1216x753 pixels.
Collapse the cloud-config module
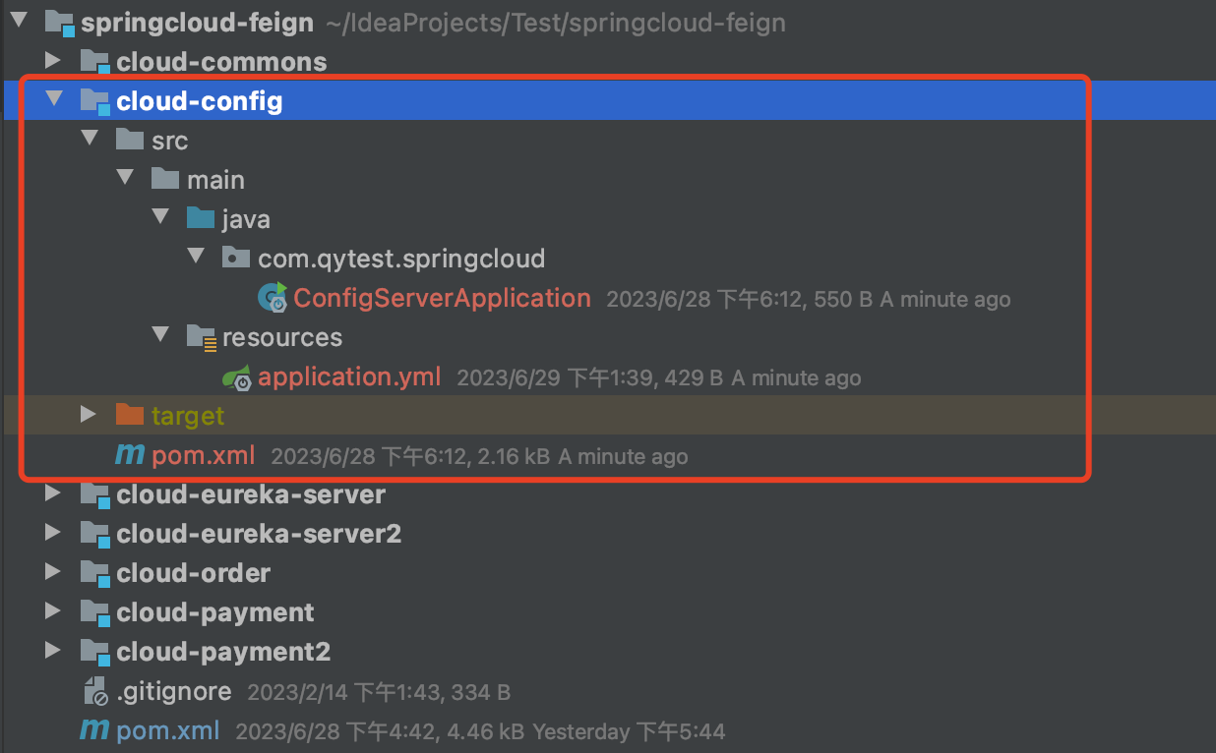54,100
